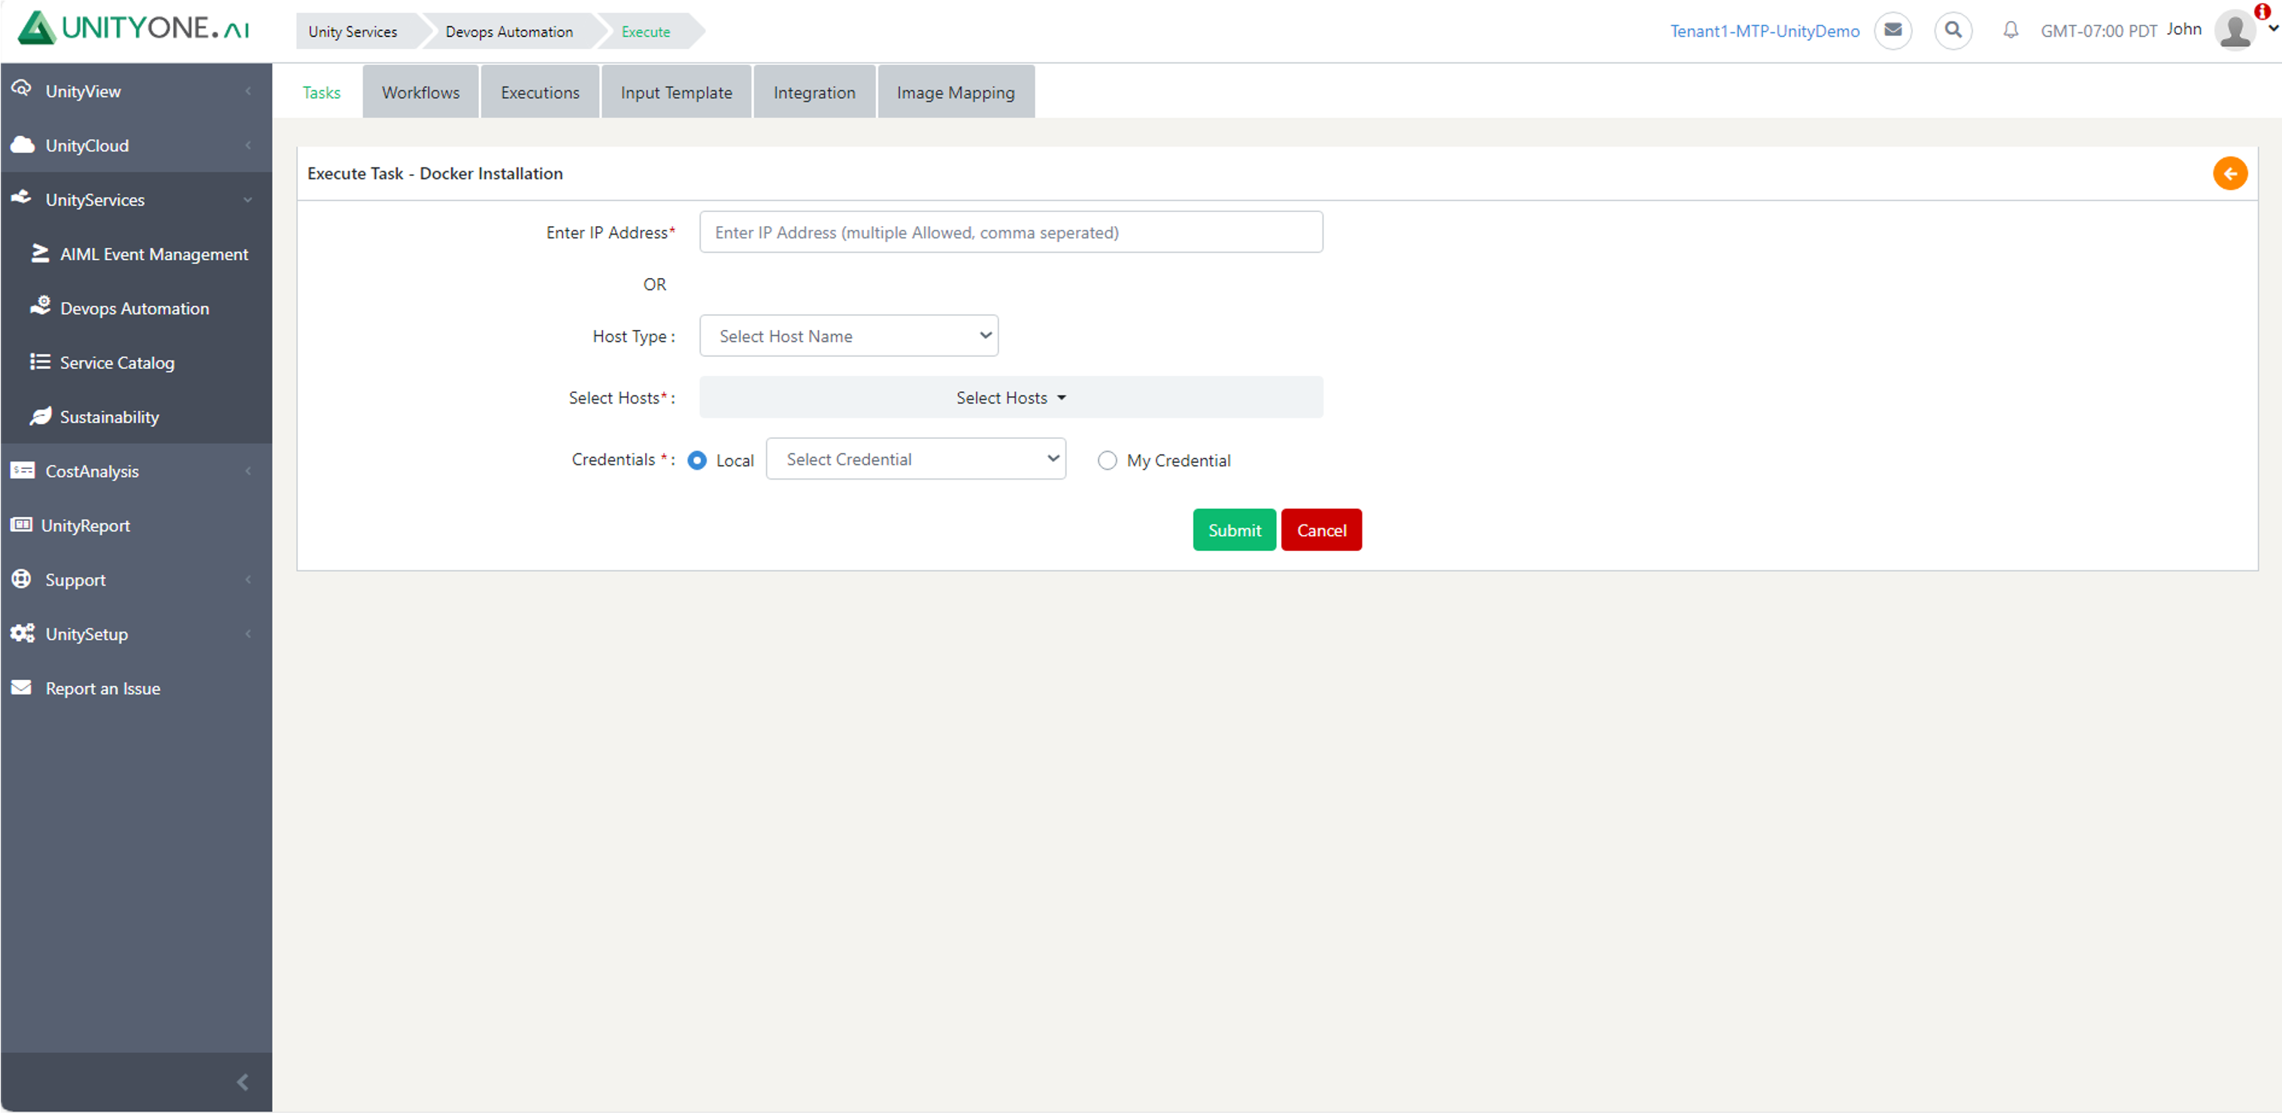
Task: Expand the UnitySetup menu chevron
Action: [248, 633]
